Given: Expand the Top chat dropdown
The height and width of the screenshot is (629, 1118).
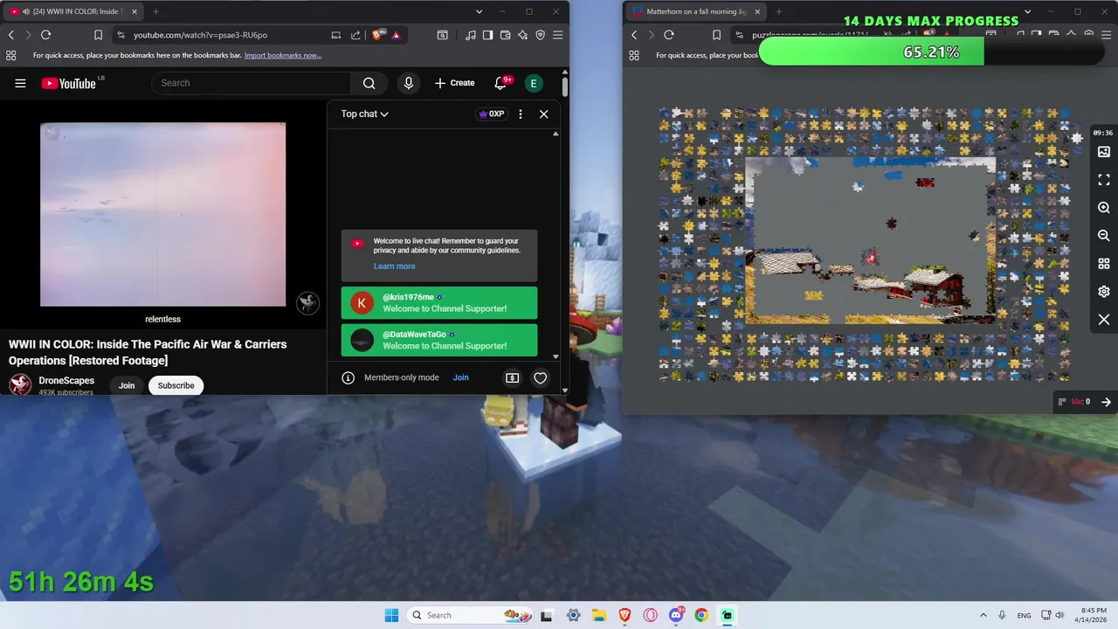Looking at the screenshot, I should click(x=364, y=114).
